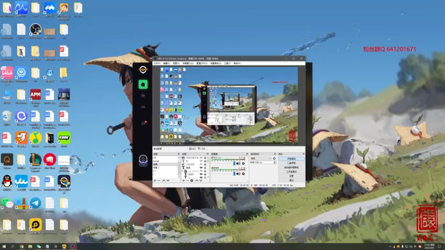Viewport: 445px width, 250px height.
Task: Open source properties via the sources gear icon
Action: (x=191, y=181)
